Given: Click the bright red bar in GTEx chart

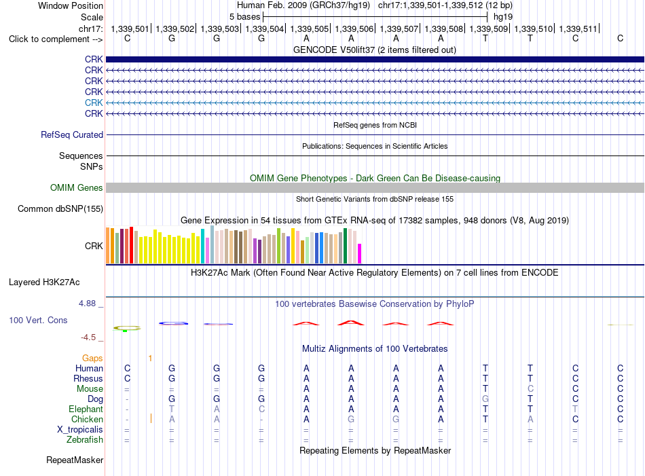Looking at the screenshot, I should (131, 244).
